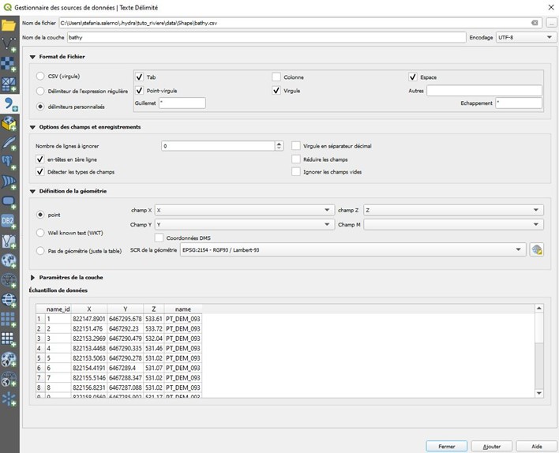
Task: Toggle Détecter les types de champs
Action: pos(40,172)
